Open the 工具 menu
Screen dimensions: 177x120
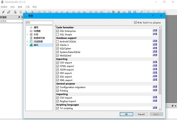[x=27, y=7]
